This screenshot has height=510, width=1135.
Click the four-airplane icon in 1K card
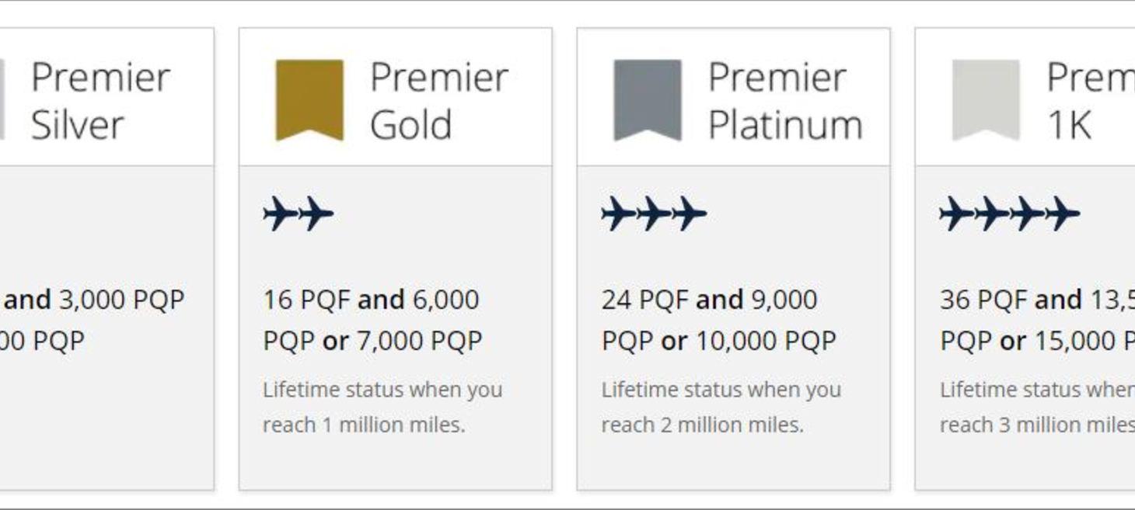tap(1009, 213)
